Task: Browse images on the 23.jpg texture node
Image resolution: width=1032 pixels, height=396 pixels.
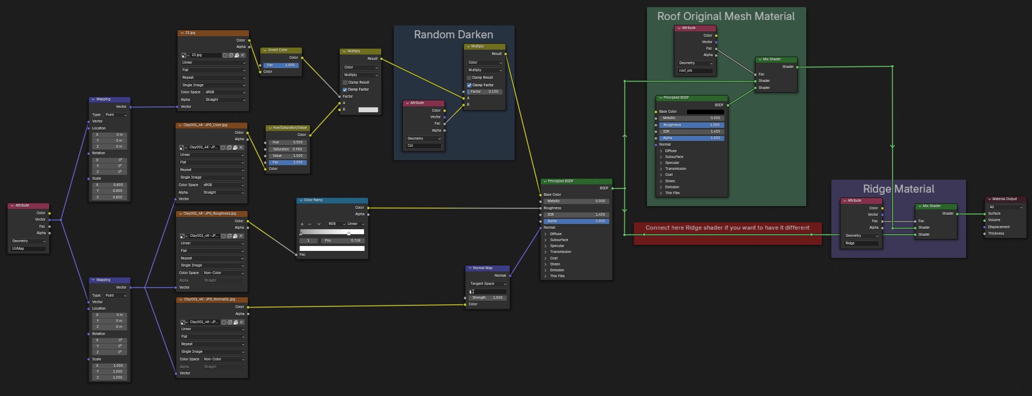Action: click(x=184, y=55)
